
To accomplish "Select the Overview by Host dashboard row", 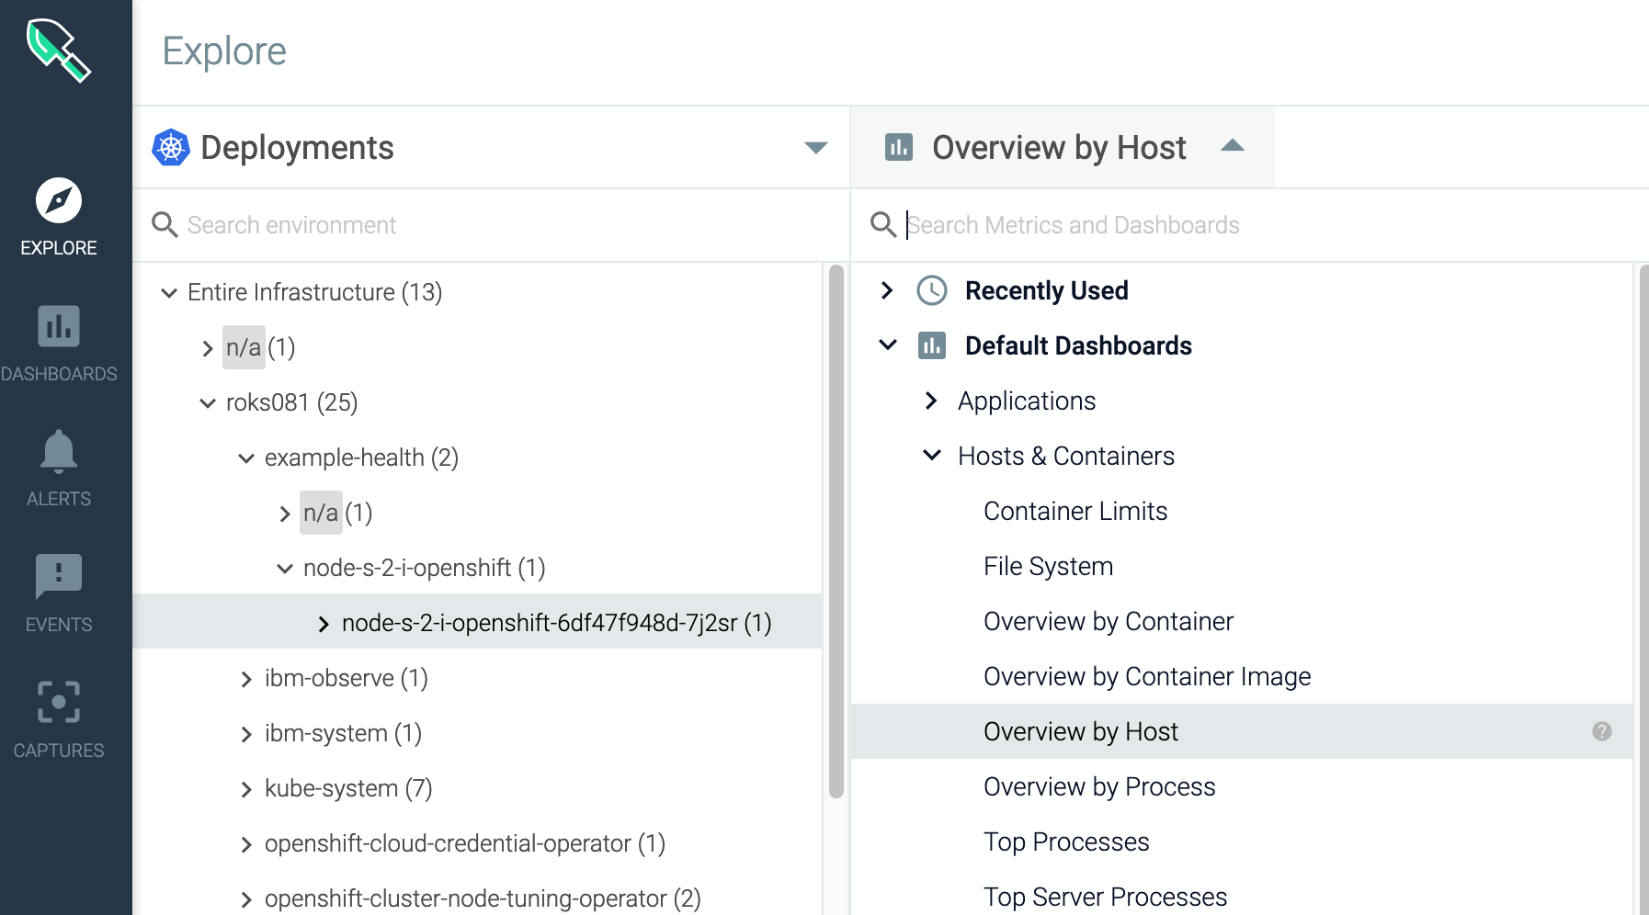I will [1242, 731].
